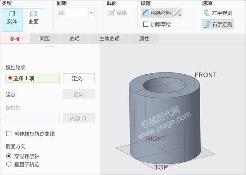Screen dimensions: 246x175
Task: Toggle the 移除材料 remove material option
Action: tap(157, 13)
